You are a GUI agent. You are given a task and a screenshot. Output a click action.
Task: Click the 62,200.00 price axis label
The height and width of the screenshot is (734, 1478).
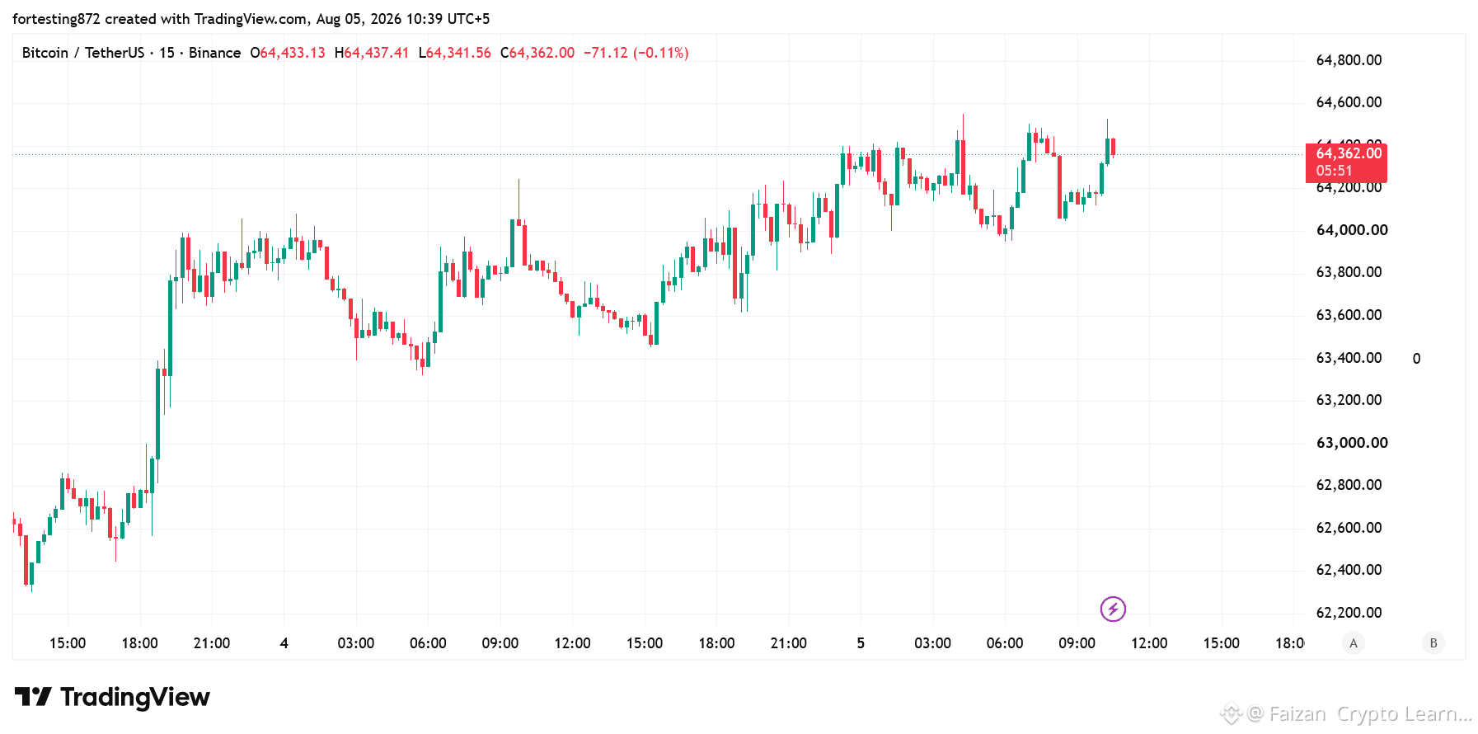(1349, 613)
